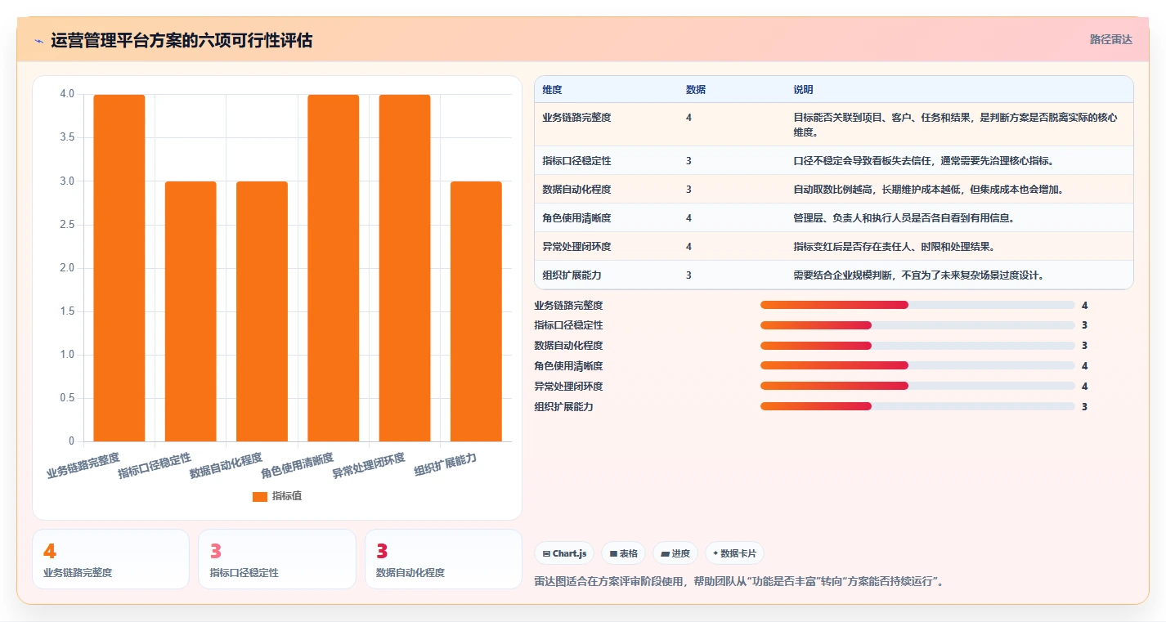
Task: Click the 角色使用清晰度 bar in the chart
Action: 334,268
